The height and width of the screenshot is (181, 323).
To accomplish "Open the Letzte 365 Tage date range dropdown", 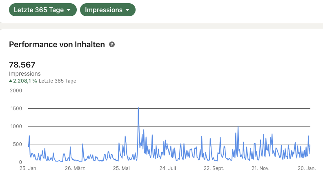I will (x=42, y=10).
